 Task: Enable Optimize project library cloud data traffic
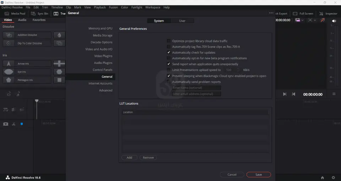click(x=168, y=41)
